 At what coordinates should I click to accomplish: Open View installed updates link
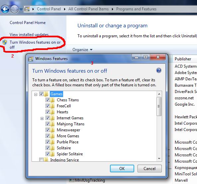pos(29,34)
